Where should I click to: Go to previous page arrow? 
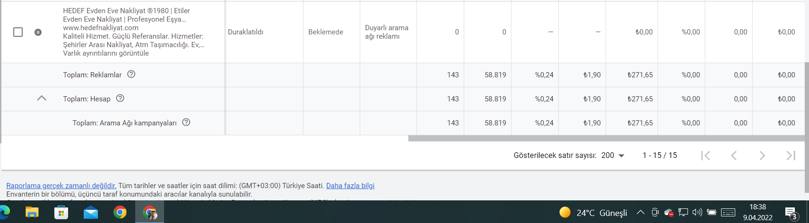734,155
